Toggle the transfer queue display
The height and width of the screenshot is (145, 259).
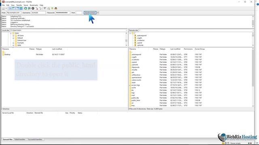(x=21, y=8)
